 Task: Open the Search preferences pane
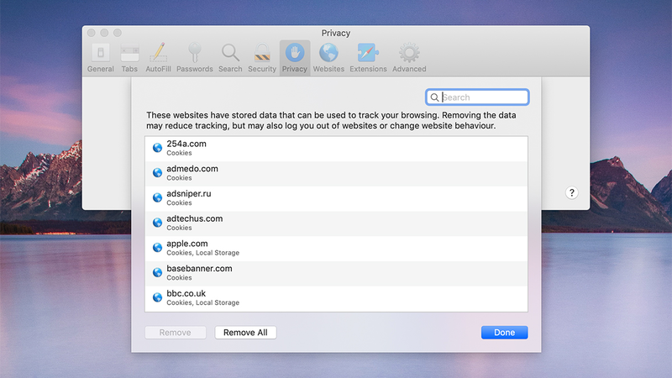(x=230, y=58)
